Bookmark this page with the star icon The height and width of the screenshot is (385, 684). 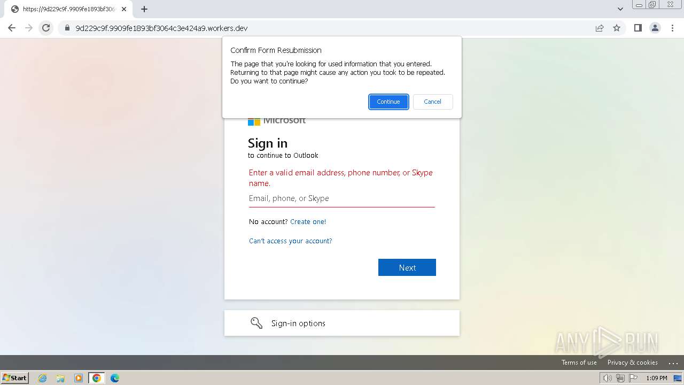pyautogui.click(x=617, y=28)
